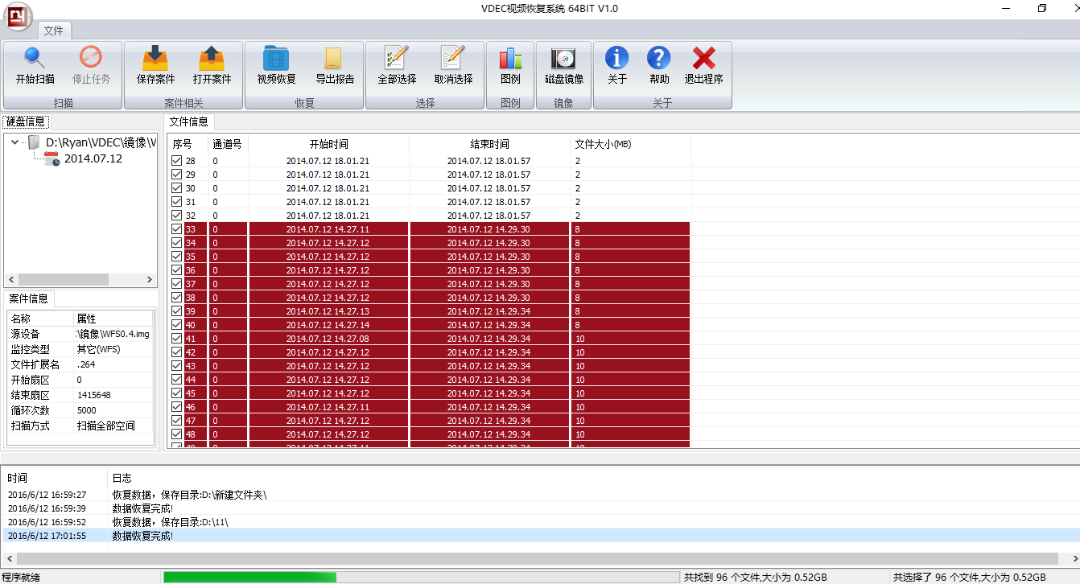Uncheck the checkbox for row 28

(x=176, y=161)
